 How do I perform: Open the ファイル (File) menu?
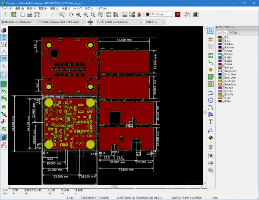(x=7, y=8)
